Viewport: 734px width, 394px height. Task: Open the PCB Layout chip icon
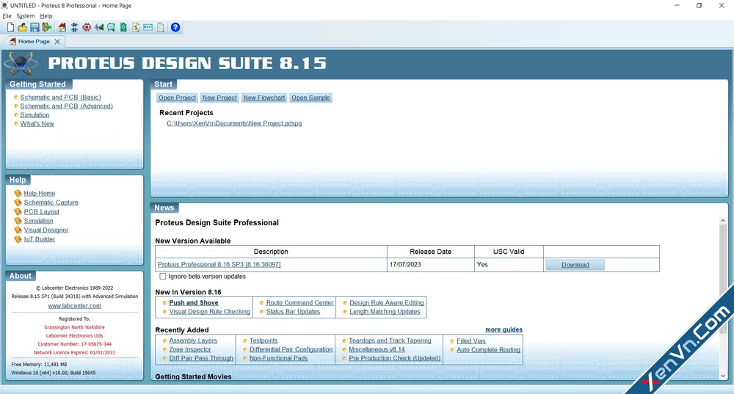point(87,27)
